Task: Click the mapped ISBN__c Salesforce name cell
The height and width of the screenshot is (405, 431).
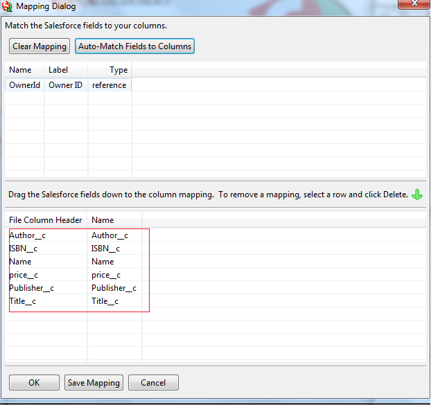Action: [105, 249]
